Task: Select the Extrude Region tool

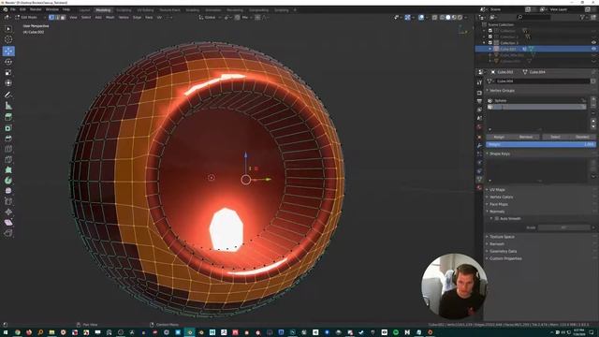Action: point(8,117)
